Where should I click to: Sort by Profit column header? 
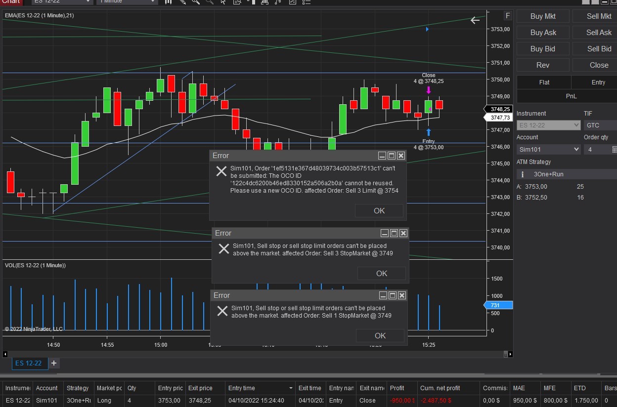click(x=401, y=388)
